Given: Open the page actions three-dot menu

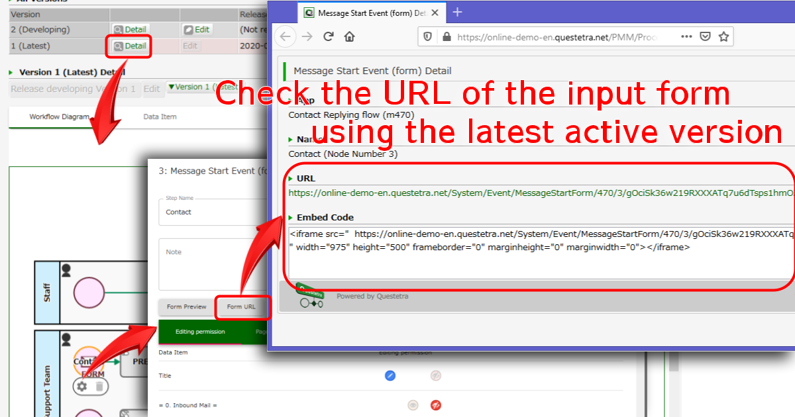Looking at the screenshot, I should (x=686, y=37).
